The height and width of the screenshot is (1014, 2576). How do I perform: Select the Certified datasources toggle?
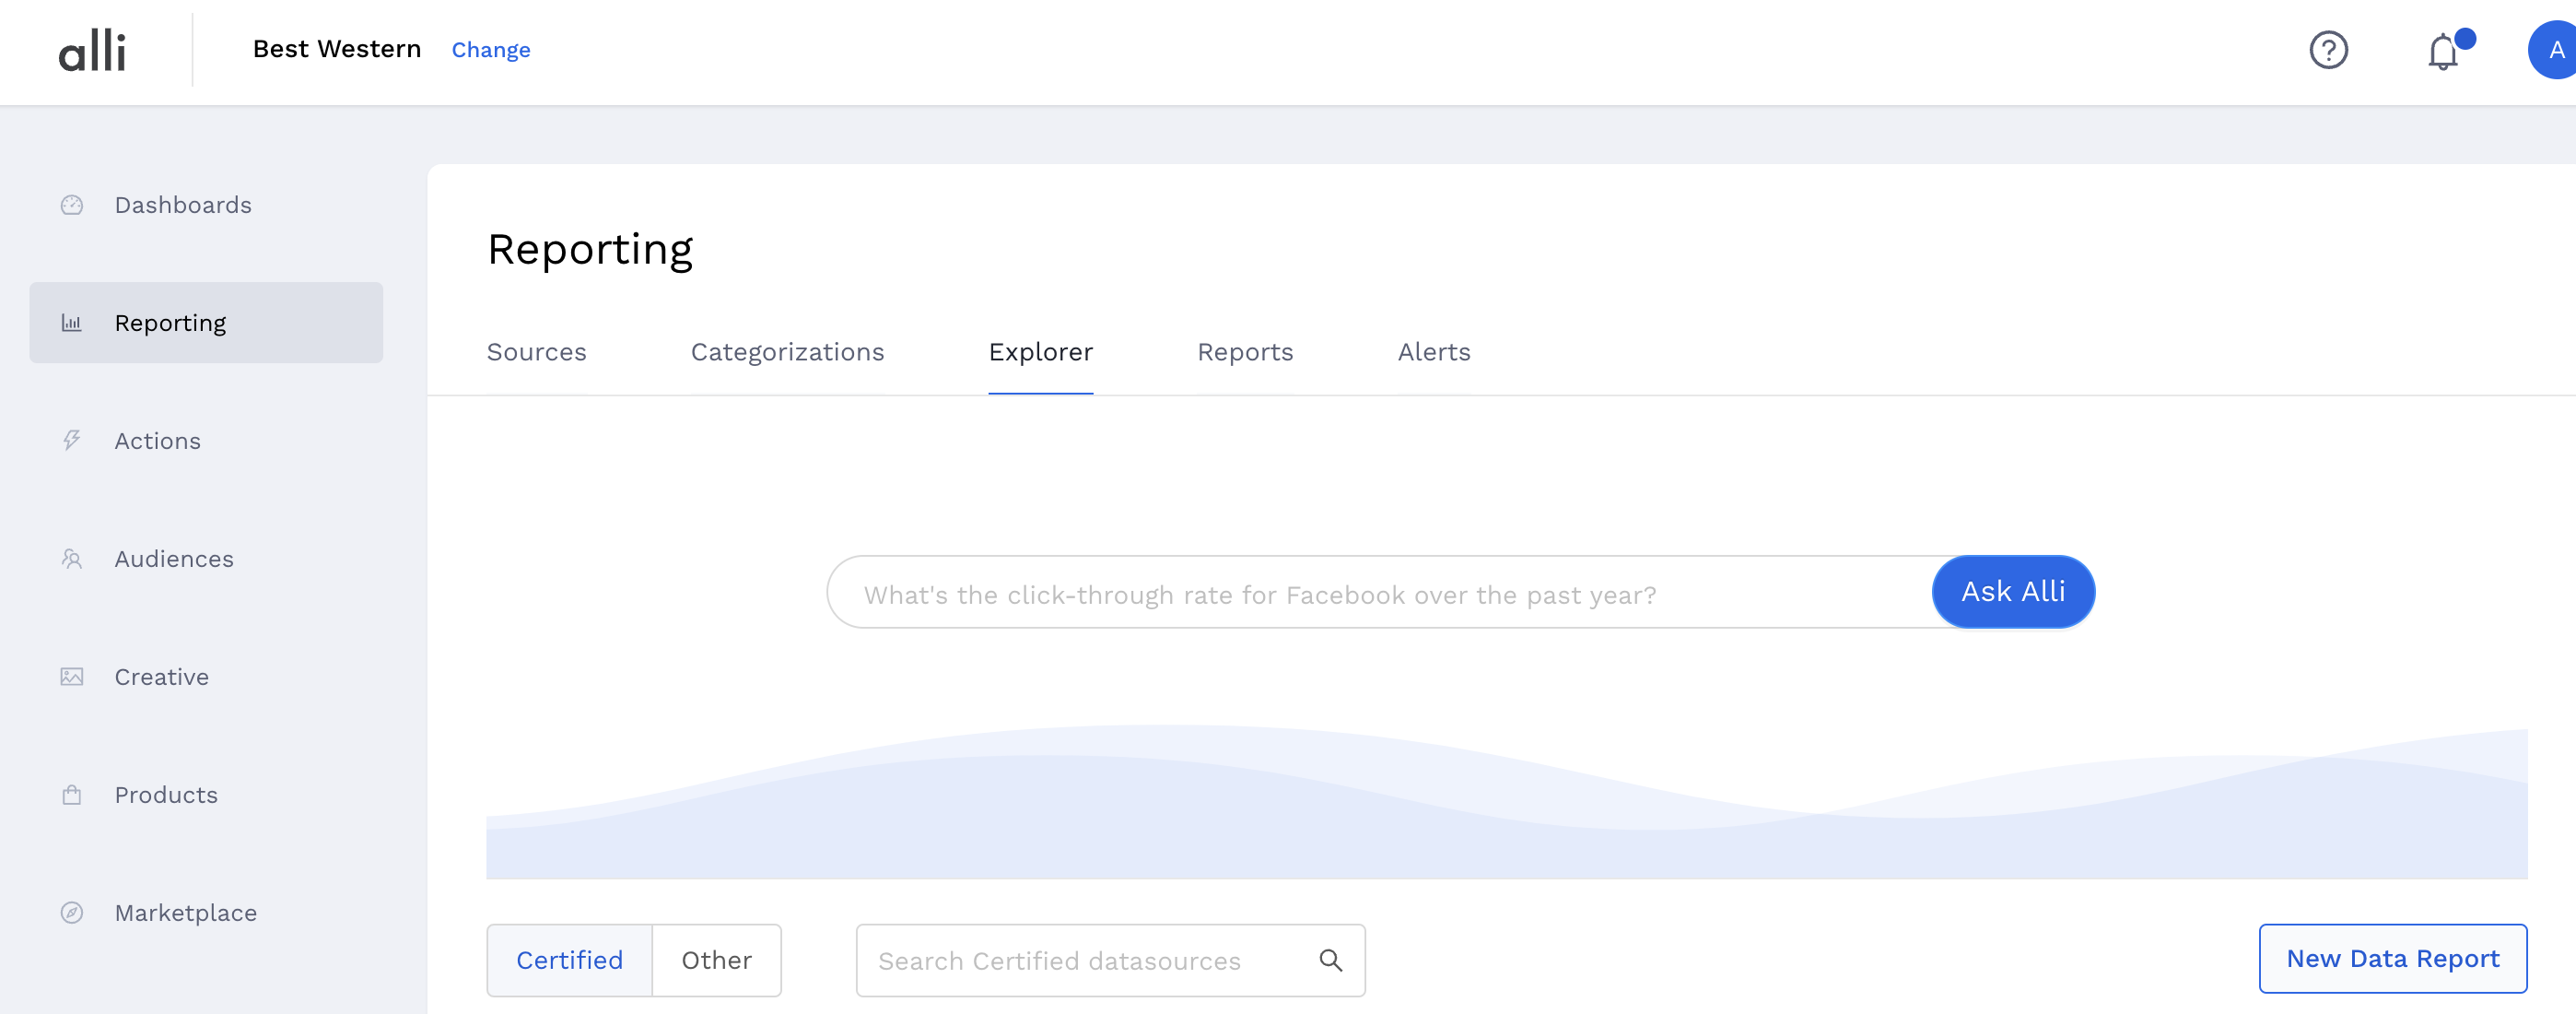pyautogui.click(x=569, y=961)
